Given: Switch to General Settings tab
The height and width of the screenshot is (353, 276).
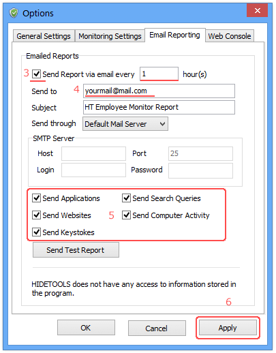Looking at the screenshot, I should click(x=44, y=36).
